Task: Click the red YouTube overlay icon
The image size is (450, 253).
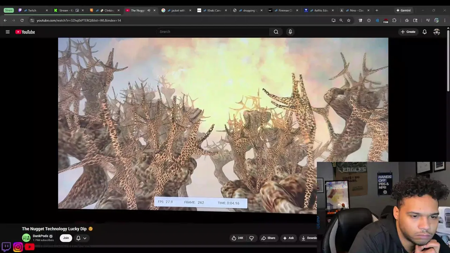Action: click(x=30, y=247)
